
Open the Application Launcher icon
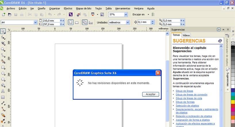click(93, 14)
